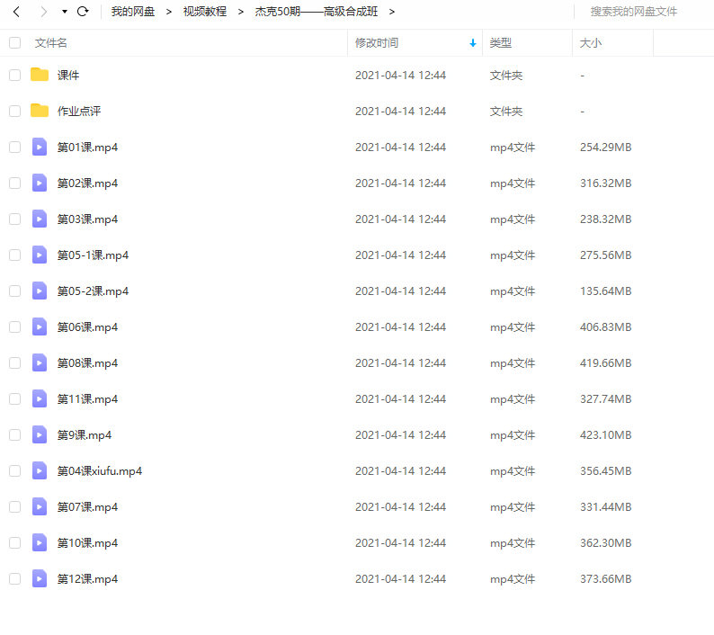Viewport: 714px width, 635px height.
Task: Click the video icon for 第01课.mp4
Action: (40, 147)
